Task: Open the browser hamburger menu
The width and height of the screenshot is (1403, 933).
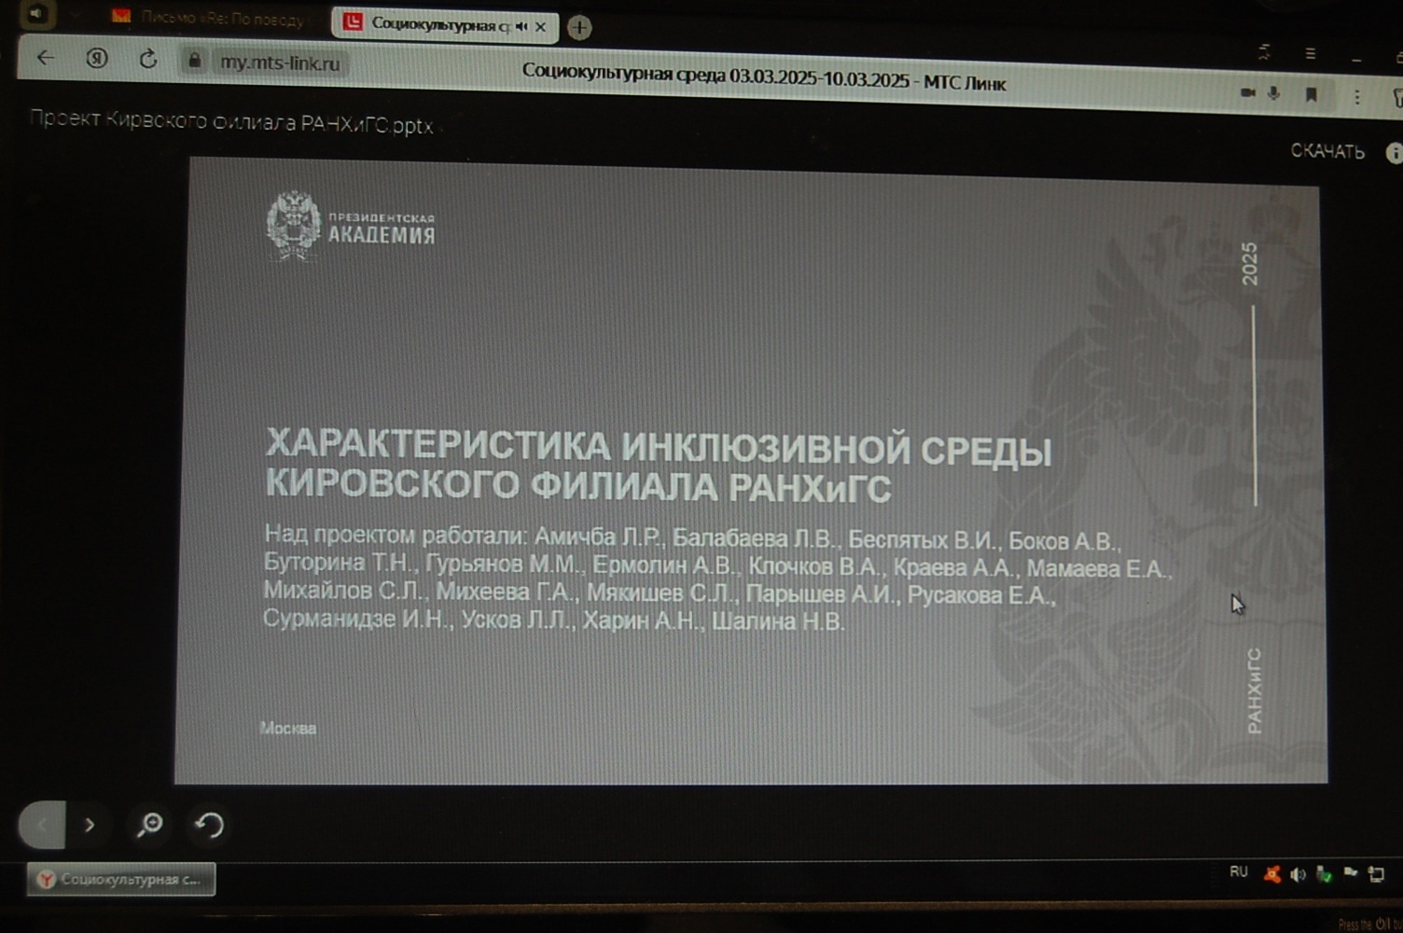Action: (x=1311, y=54)
